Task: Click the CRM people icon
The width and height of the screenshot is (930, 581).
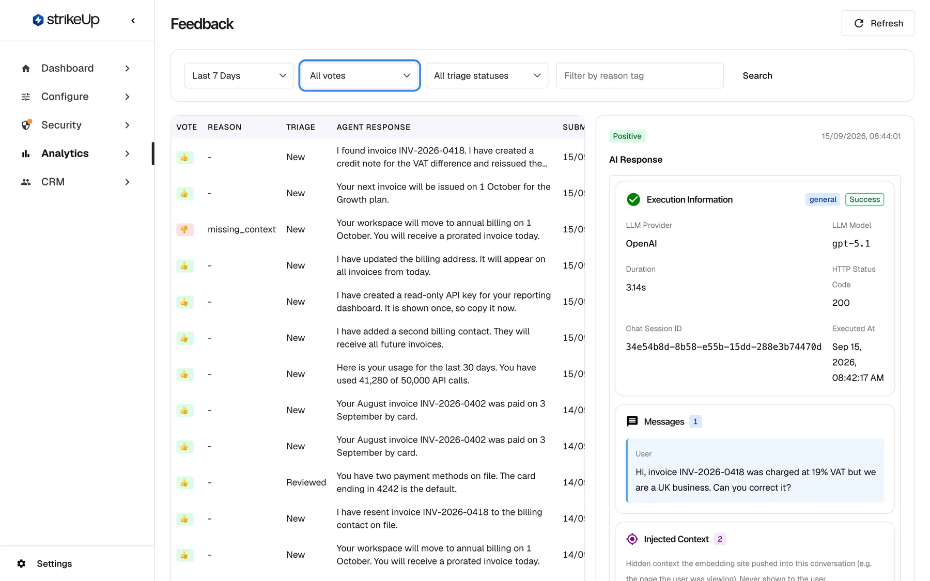Action: point(26,182)
